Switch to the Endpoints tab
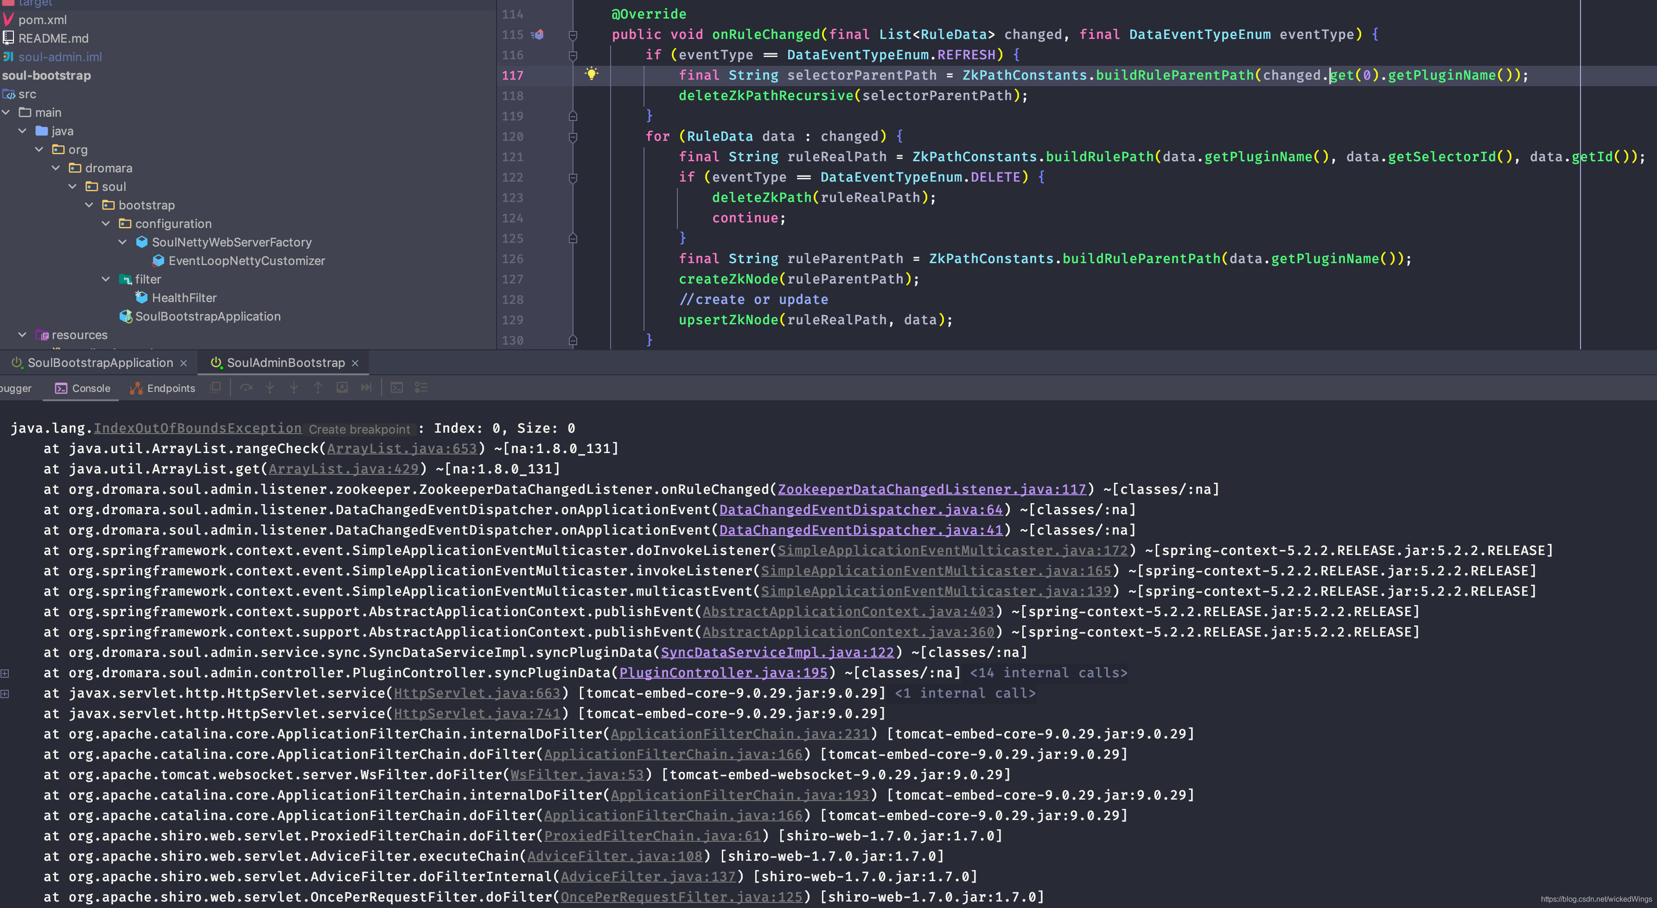Screen dimensions: 1657x908 pos(163,388)
